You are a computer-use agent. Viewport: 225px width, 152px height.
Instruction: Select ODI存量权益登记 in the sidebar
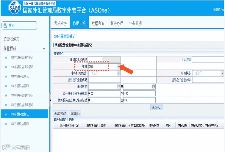click(24, 114)
